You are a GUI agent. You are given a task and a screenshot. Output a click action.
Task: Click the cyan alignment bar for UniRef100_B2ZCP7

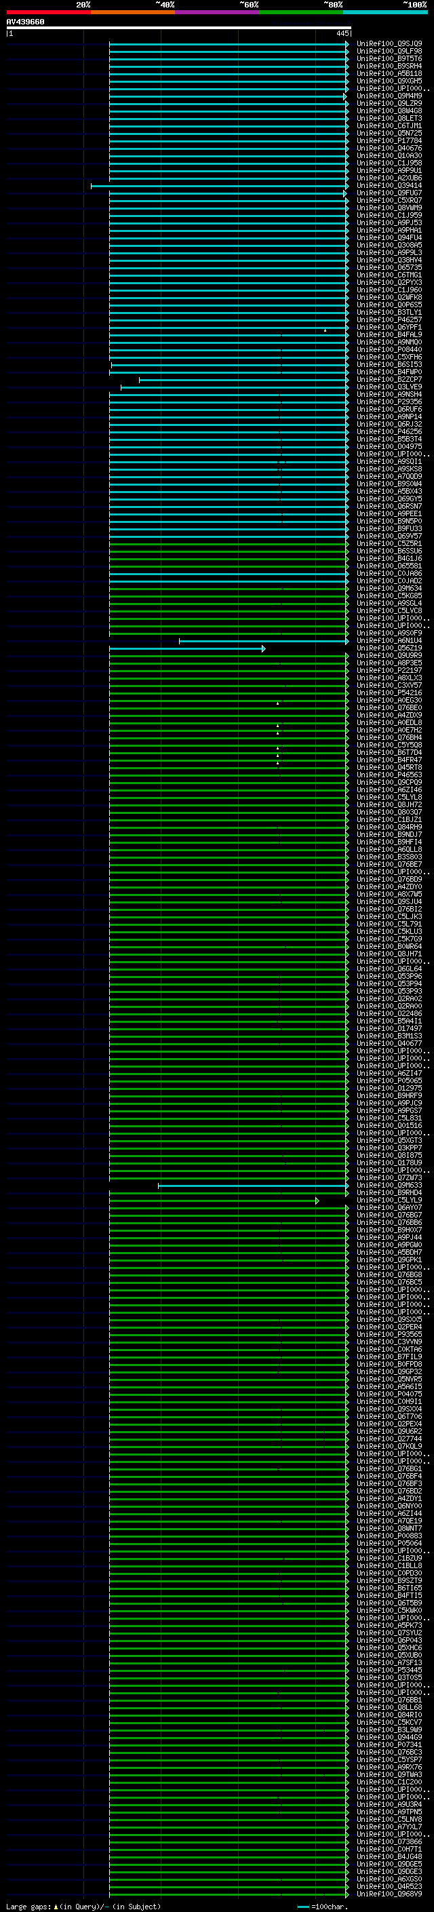[244, 379]
